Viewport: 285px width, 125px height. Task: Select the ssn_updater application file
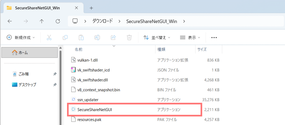tap(88, 99)
